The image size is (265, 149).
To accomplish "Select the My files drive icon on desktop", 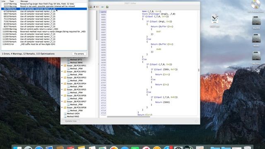I will coord(256,56).
